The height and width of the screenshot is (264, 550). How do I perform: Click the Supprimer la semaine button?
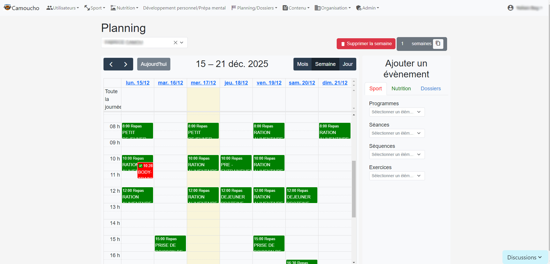click(x=366, y=44)
